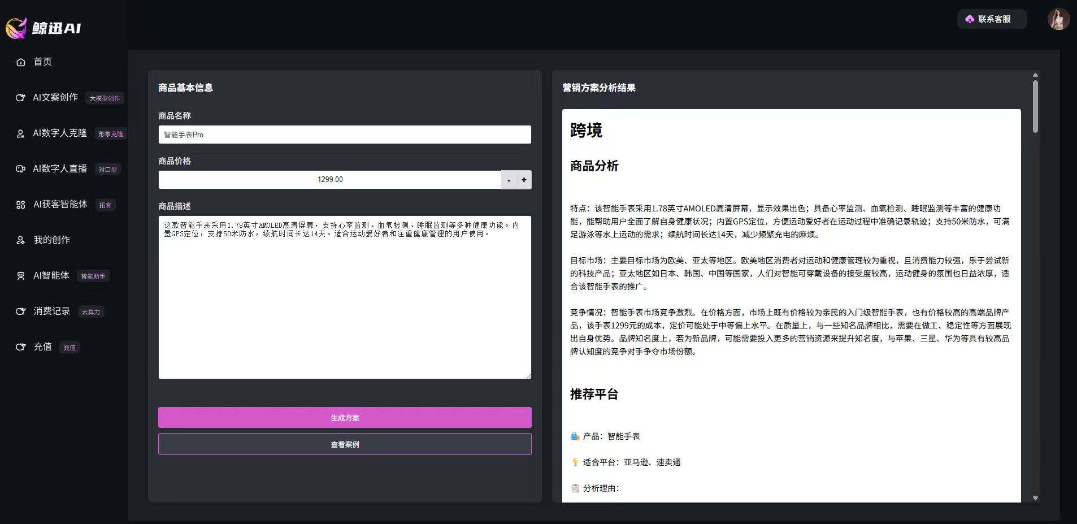Image resolution: width=1077 pixels, height=524 pixels.
Task: Click the 联系客服 customer service button
Action: pyautogui.click(x=992, y=19)
